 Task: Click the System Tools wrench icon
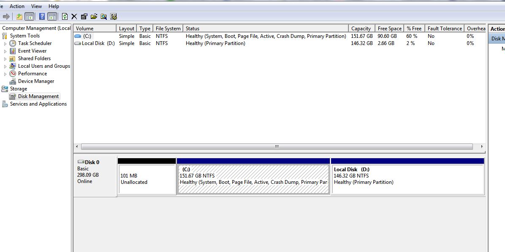click(x=5, y=36)
